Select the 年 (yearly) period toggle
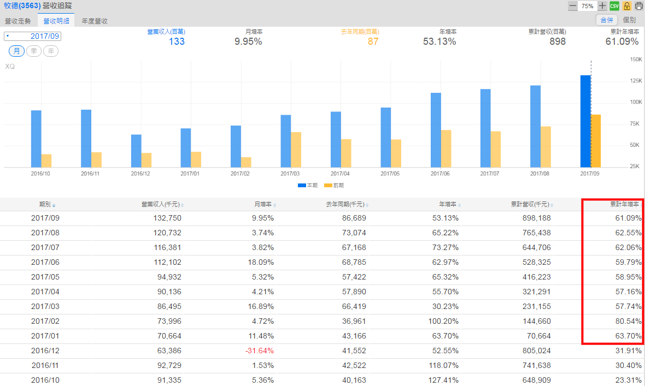The width and height of the screenshot is (645, 386). pos(51,51)
